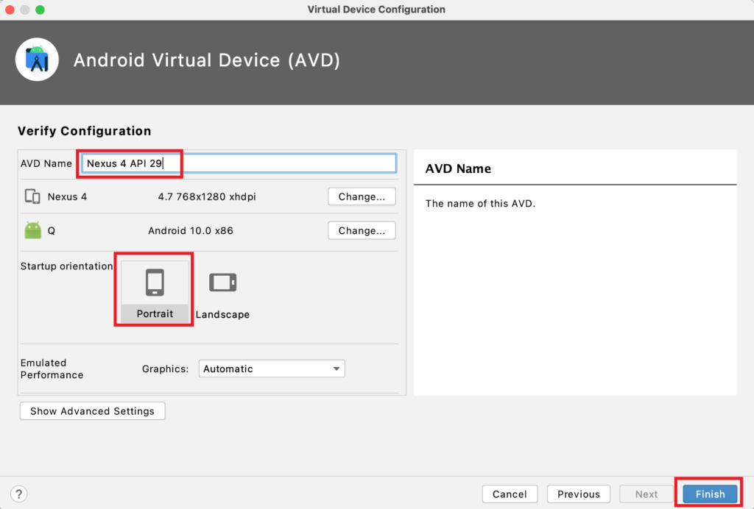This screenshot has height=509, width=754.
Task: Click the 'Android 10.0 x86' label
Action: [191, 230]
